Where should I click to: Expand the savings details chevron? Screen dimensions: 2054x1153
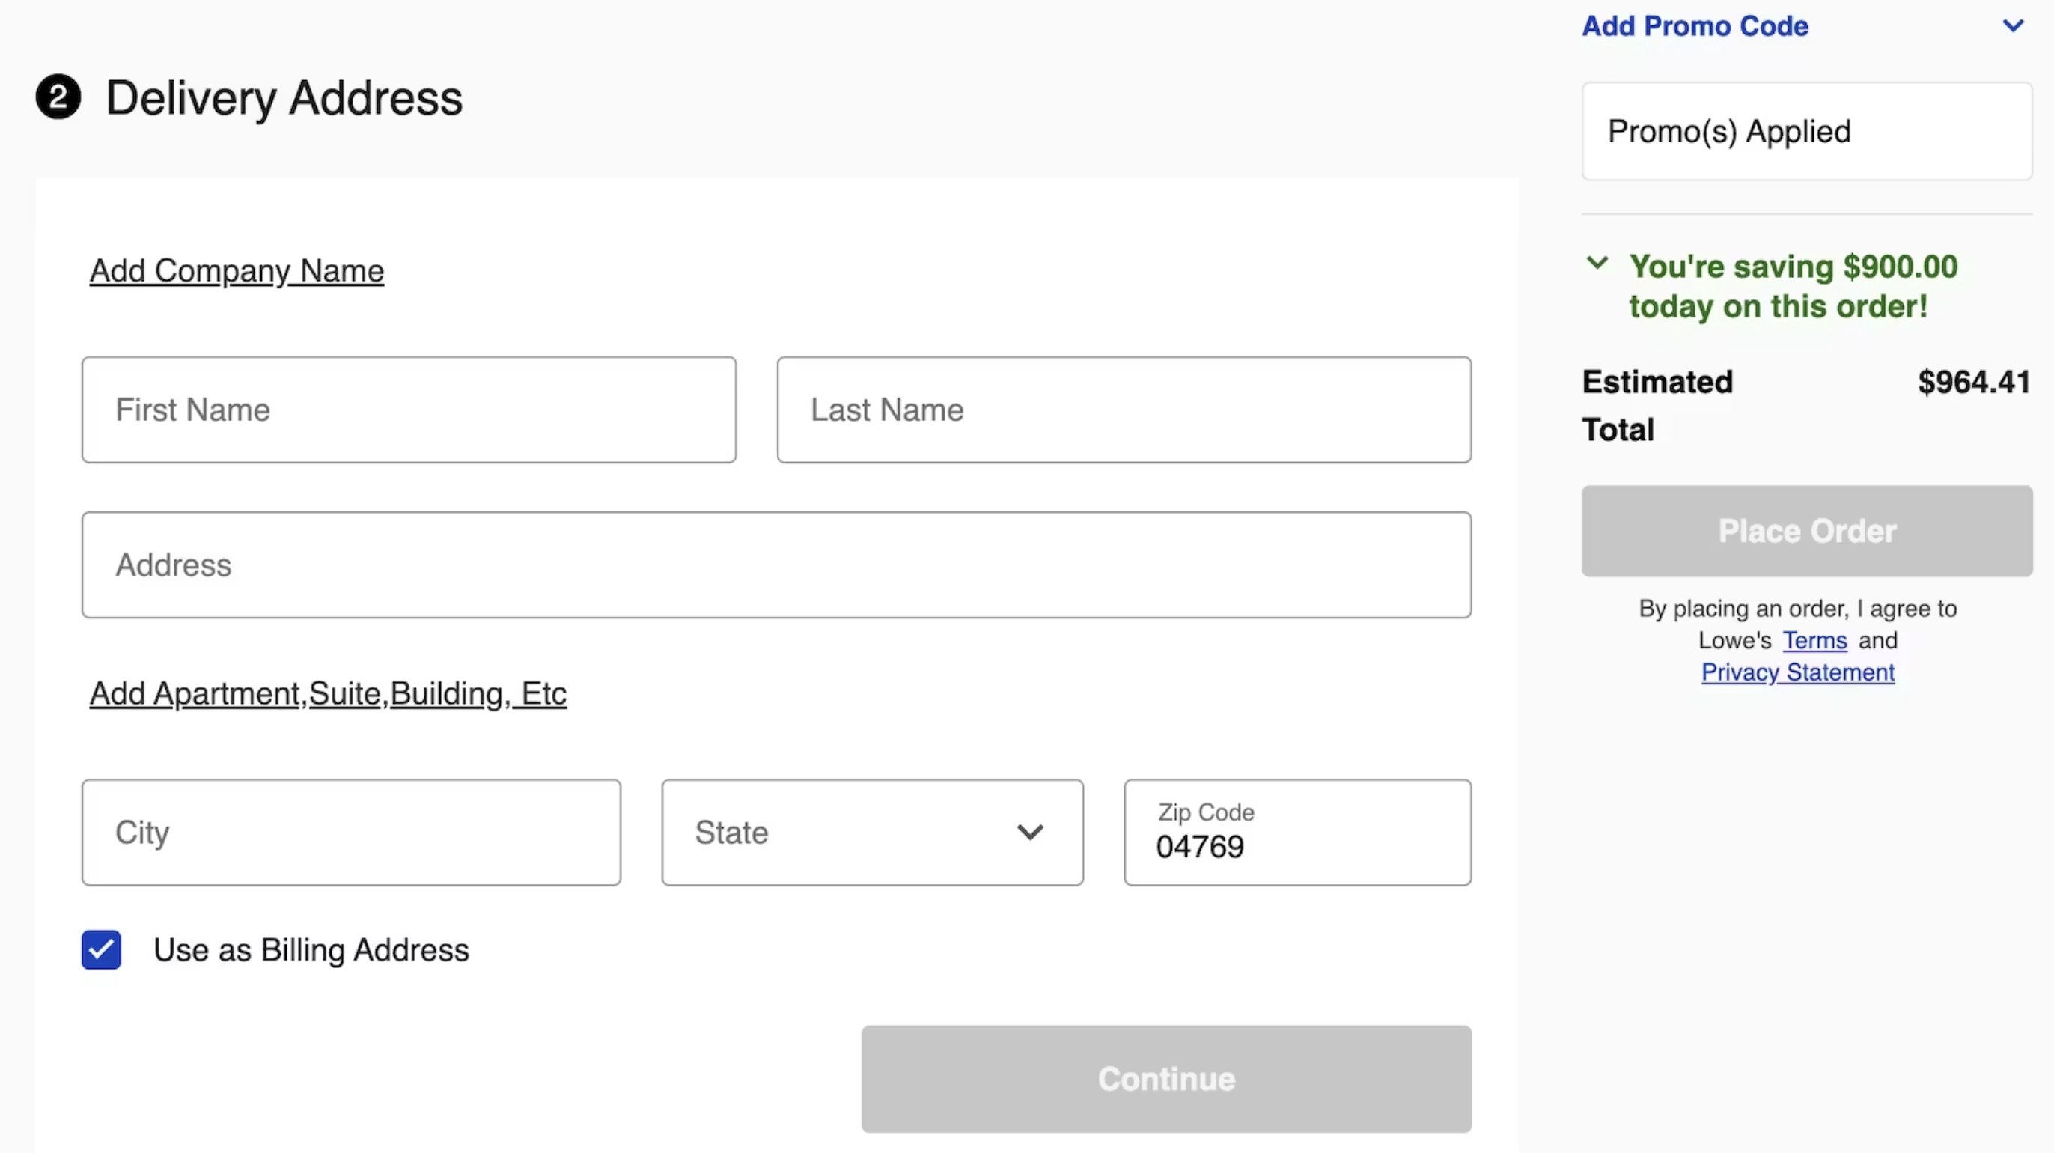pyautogui.click(x=1597, y=263)
